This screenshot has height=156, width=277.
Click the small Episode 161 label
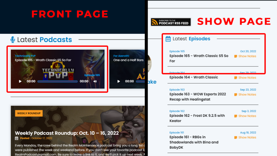pyautogui.click(x=177, y=132)
